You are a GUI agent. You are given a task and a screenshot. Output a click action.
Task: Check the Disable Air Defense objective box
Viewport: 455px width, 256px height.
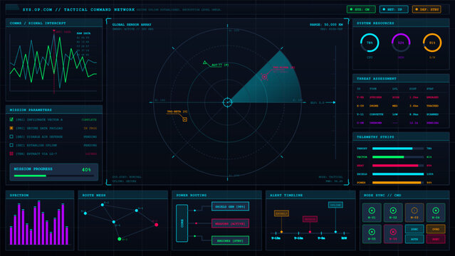tap(11, 137)
